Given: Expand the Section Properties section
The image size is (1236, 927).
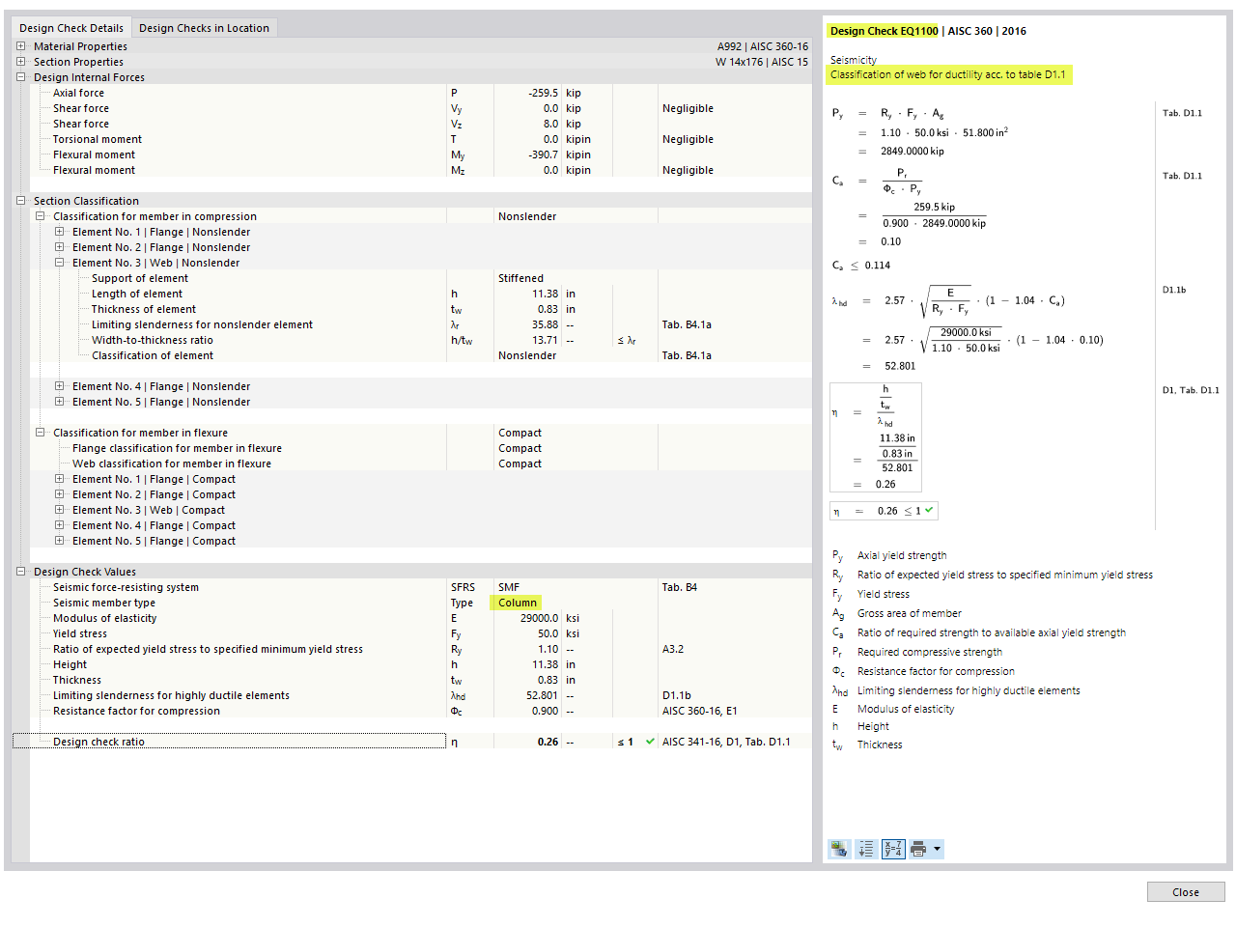Looking at the screenshot, I should pyautogui.click(x=21, y=62).
